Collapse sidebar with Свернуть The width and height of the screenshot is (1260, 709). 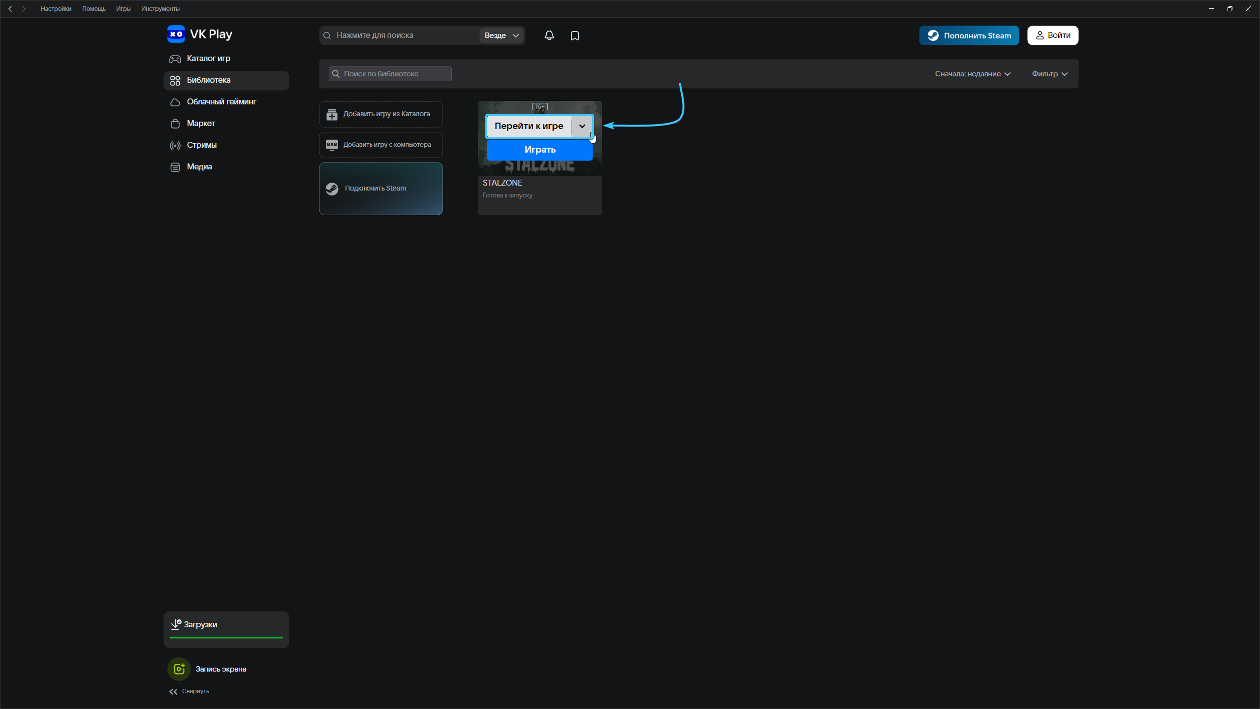(x=189, y=691)
